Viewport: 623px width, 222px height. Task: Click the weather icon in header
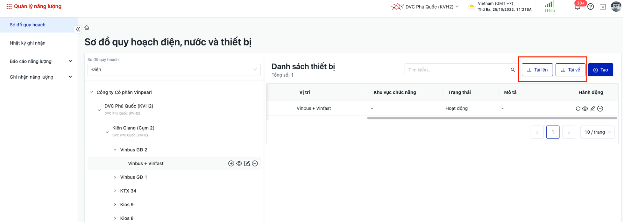(x=472, y=6)
